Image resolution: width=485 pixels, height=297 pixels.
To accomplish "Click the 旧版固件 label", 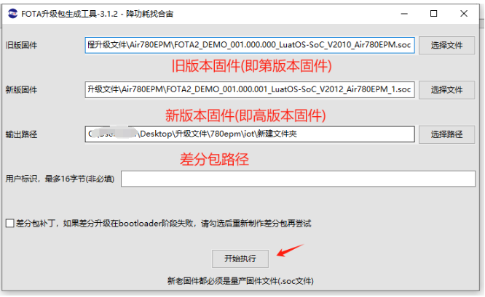I will pos(21,45).
